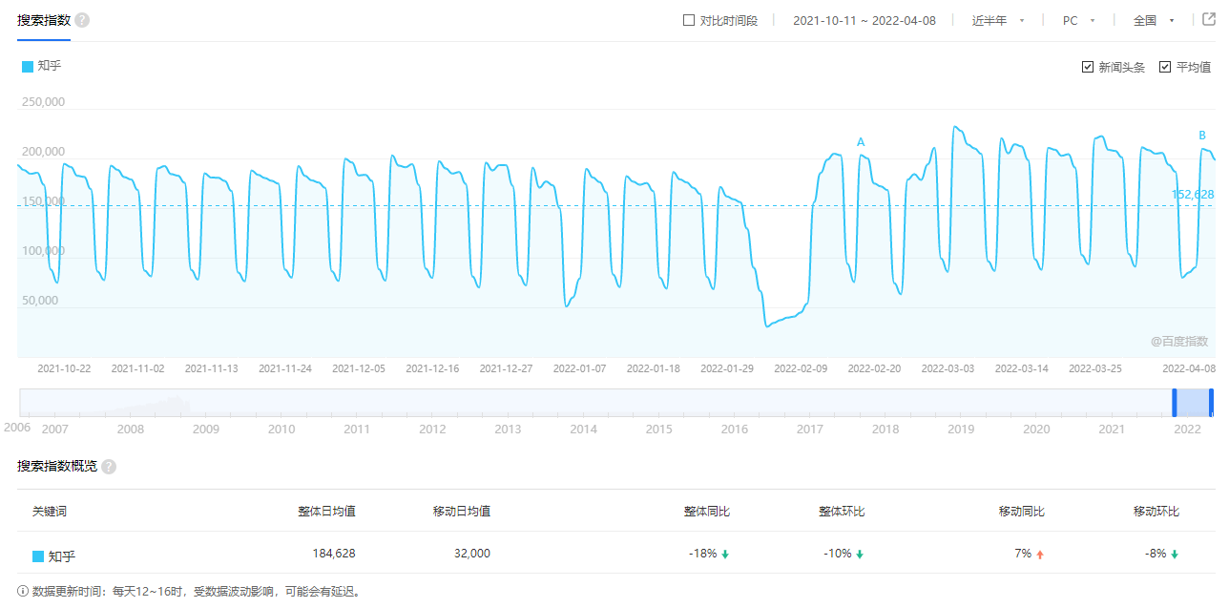Click the green down arrow beside -10%
The image size is (1229, 608).
860,554
